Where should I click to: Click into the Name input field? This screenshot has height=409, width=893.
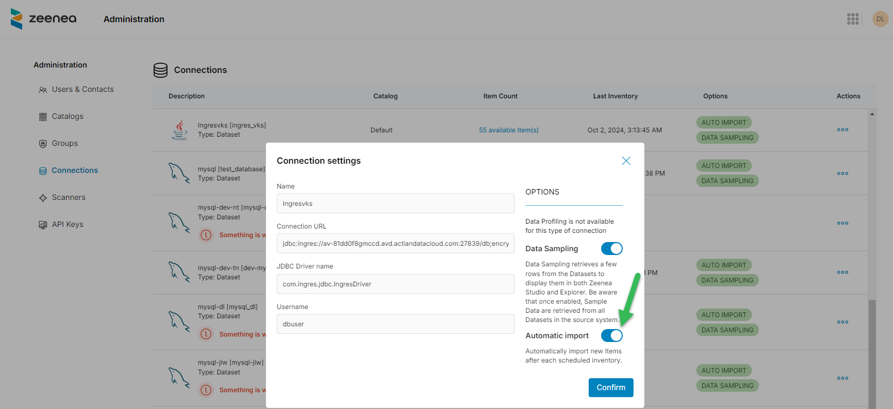tap(395, 204)
